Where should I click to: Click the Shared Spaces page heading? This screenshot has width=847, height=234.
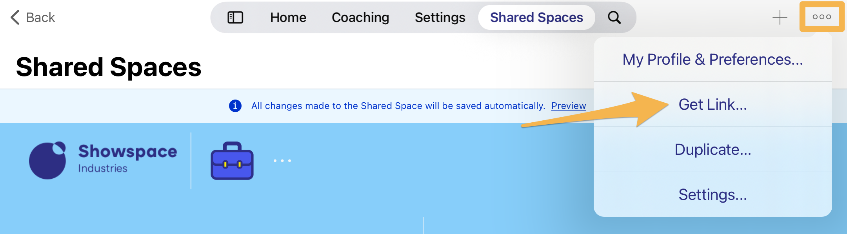[109, 67]
